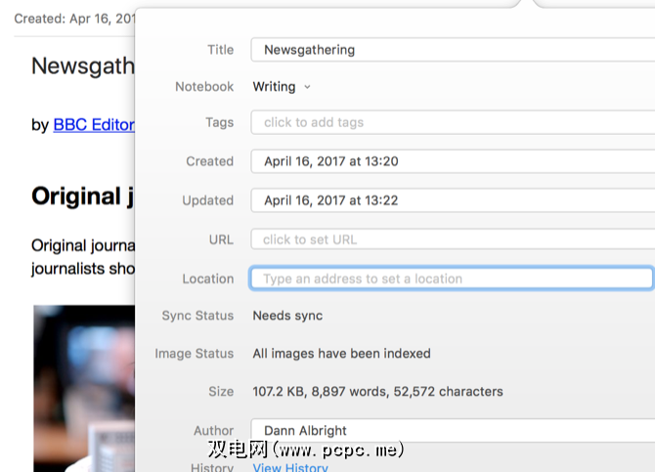Click the Title field containing Newsgathering

(451, 50)
